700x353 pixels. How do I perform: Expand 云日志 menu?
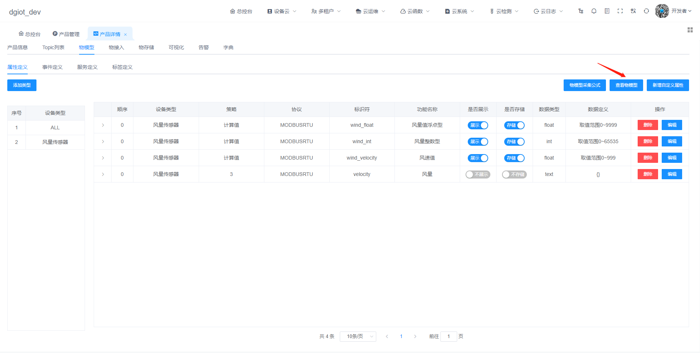548,11
